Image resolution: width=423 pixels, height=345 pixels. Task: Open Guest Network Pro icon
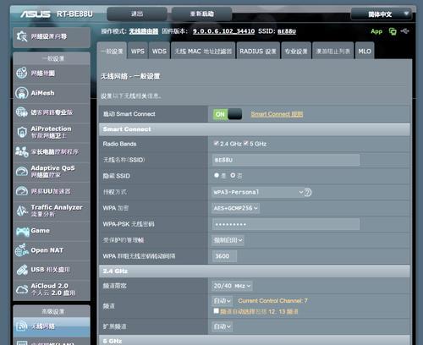(x=22, y=112)
